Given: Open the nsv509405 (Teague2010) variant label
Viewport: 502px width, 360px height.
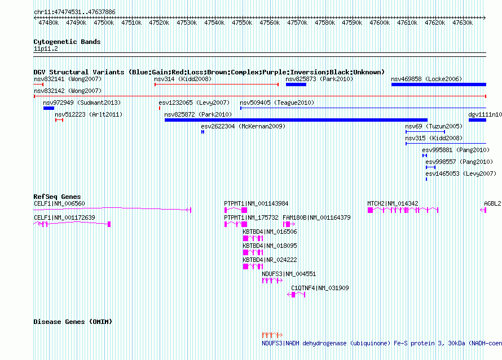Looking at the screenshot, I should [x=277, y=103].
